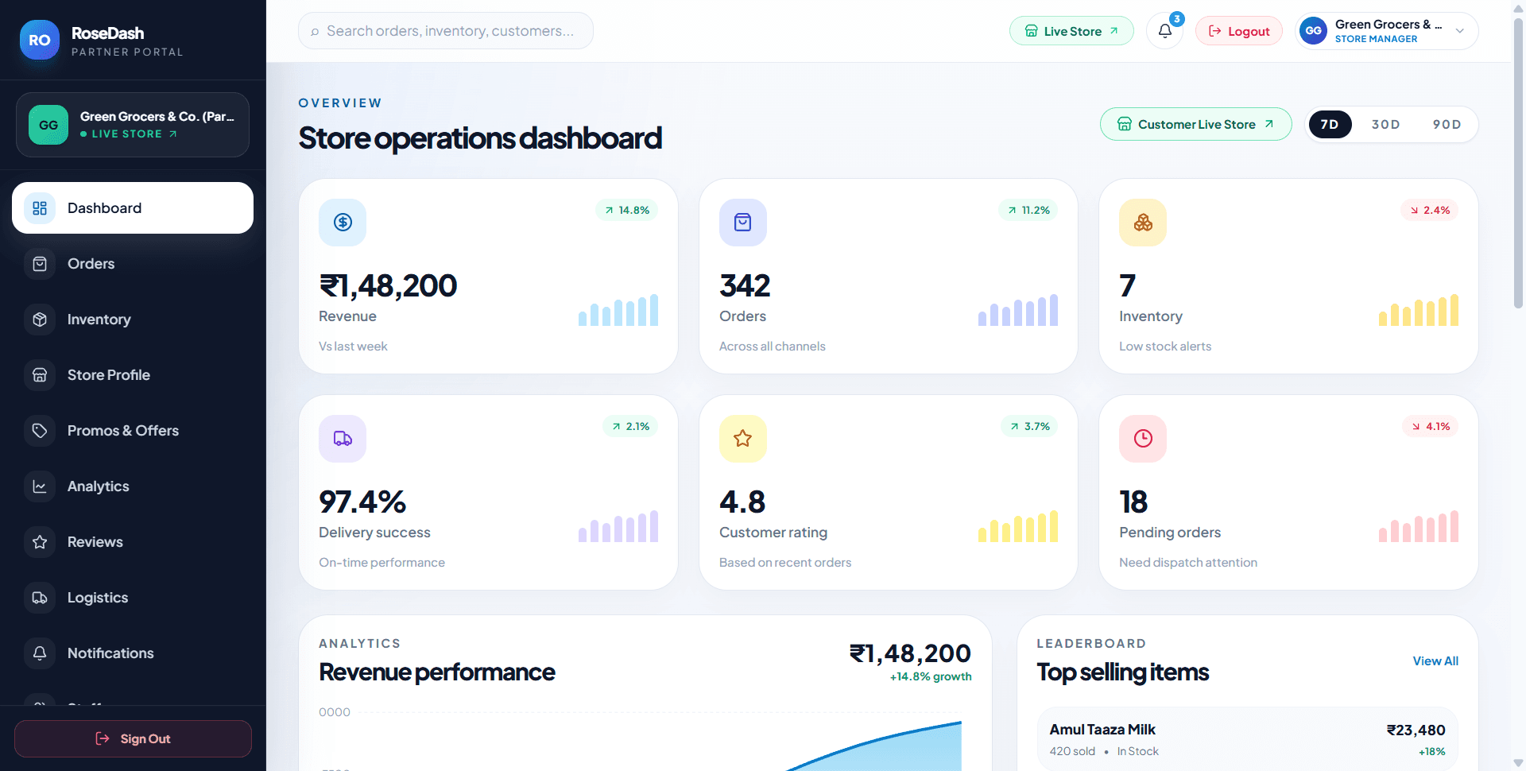Click the Orders icon in the sidebar
The width and height of the screenshot is (1526, 771).
40,264
